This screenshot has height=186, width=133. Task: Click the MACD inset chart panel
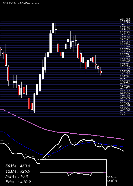73,173
